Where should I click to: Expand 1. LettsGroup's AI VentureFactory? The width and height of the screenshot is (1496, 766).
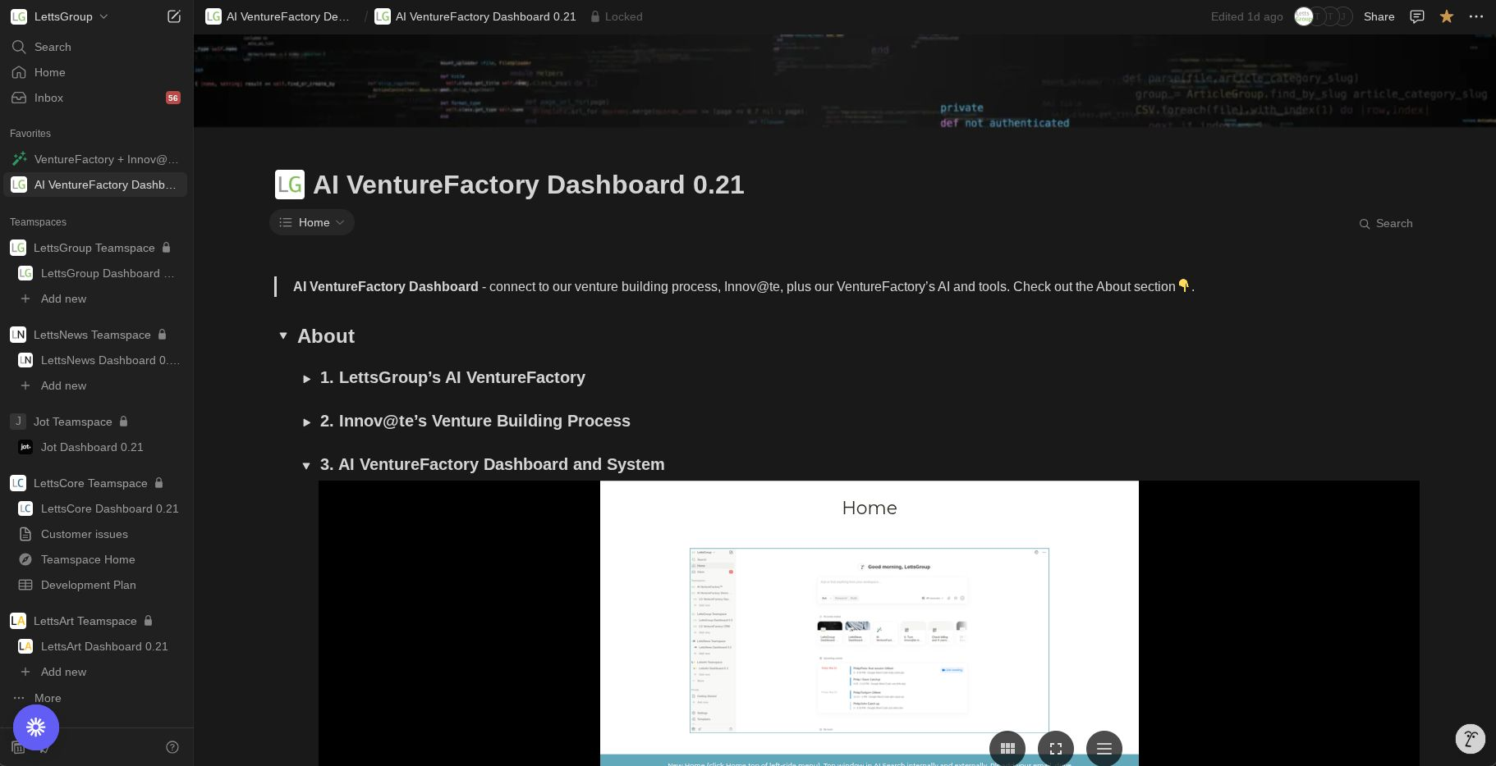click(x=306, y=379)
